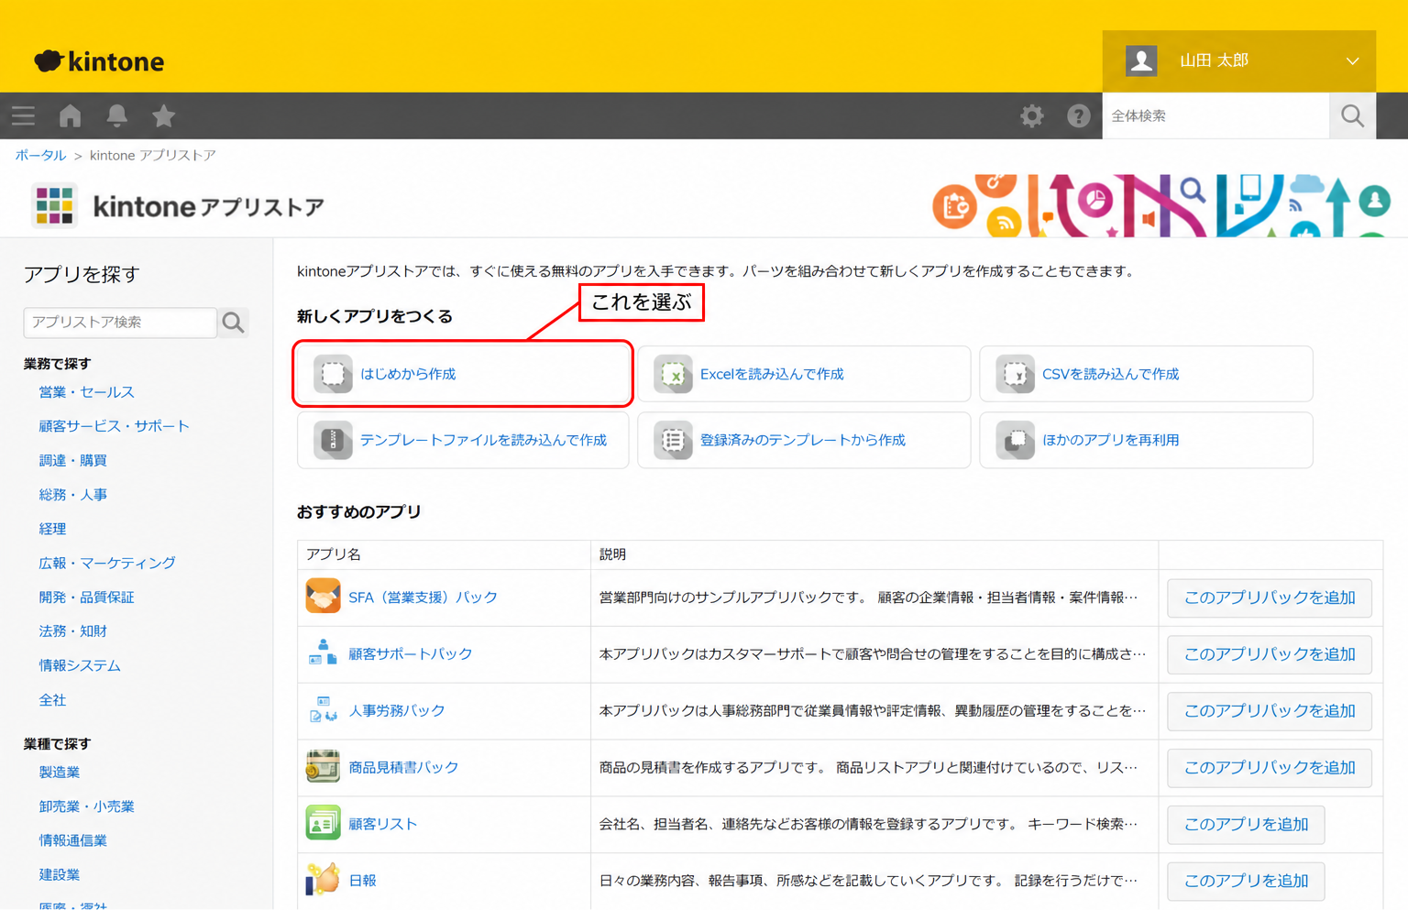
Task: Select テンプレートファイルを読み込んで作成 link
Action: click(x=483, y=440)
